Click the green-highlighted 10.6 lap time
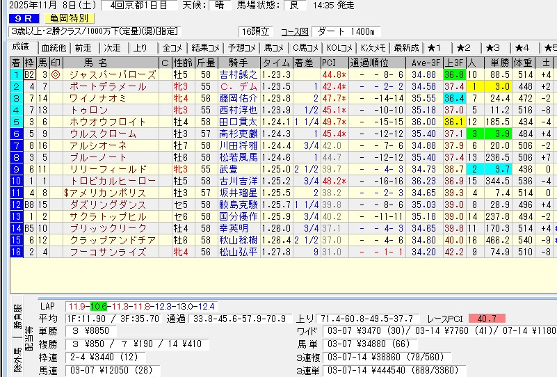The image size is (557, 377). [x=99, y=307]
